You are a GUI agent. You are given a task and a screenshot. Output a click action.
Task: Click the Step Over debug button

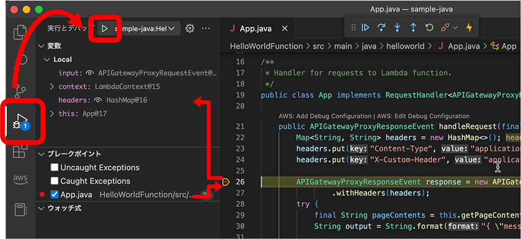pos(381,28)
